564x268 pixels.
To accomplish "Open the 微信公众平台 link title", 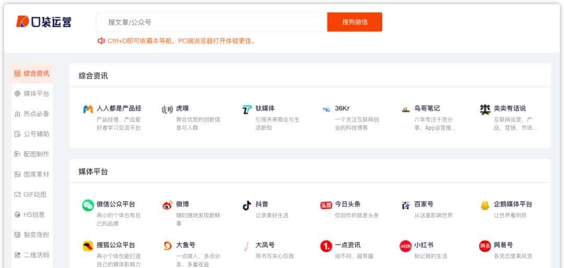I will point(116,204).
